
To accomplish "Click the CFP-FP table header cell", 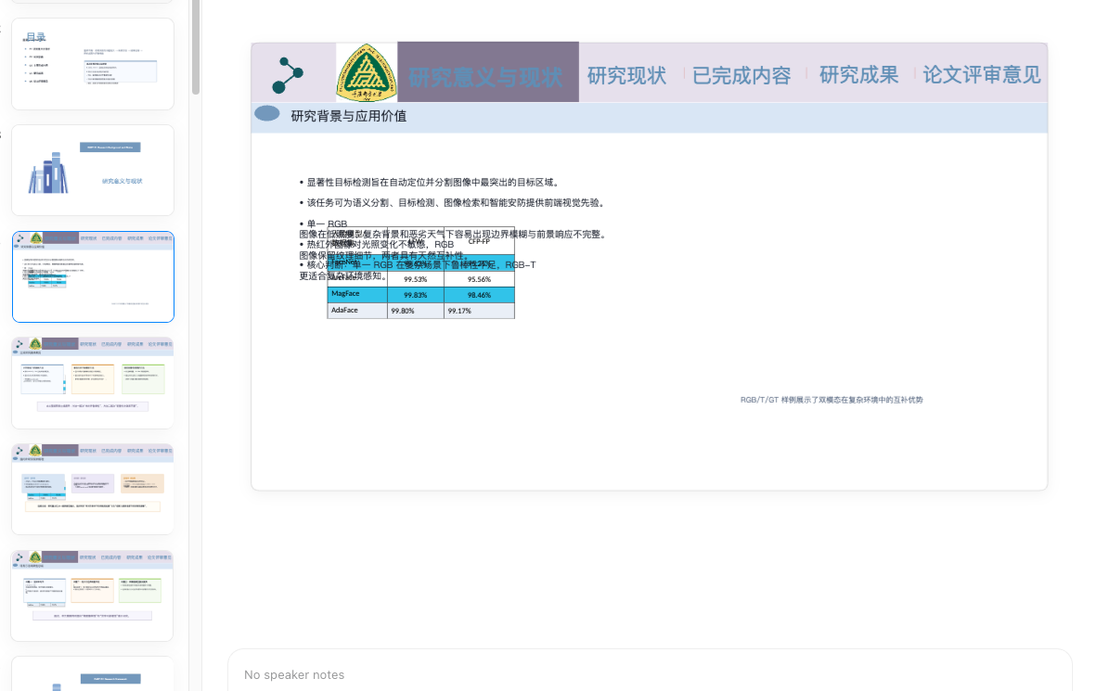I will [x=479, y=240].
